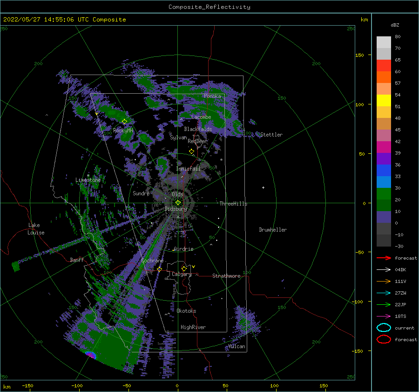Image resolution: width=419 pixels, height=392 pixels.
Task: Click the ThreeHills town label
Action: (233, 204)
